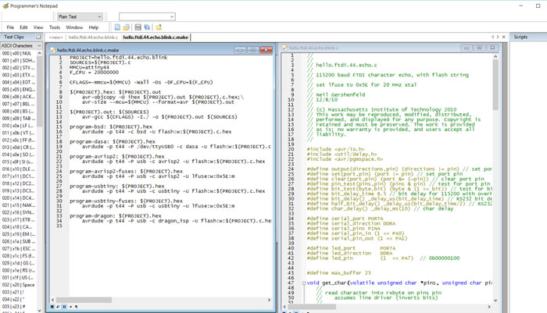Image resolution: width=547 pixels, height=313 pixels.
Task: Expand the ASCII Characters clip set dropdown
Action: coord(21,45)
